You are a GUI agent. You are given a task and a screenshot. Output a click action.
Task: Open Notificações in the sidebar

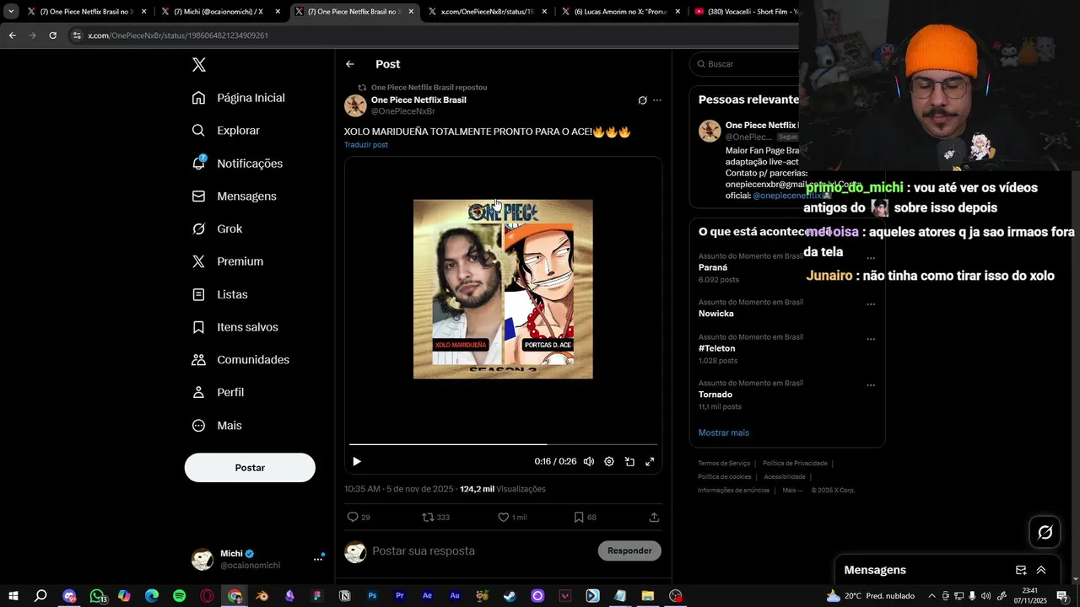tap(237, 164)
